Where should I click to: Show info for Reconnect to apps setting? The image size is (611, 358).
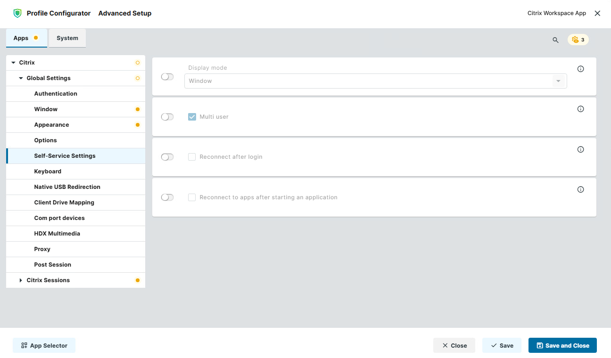[581, 189]
